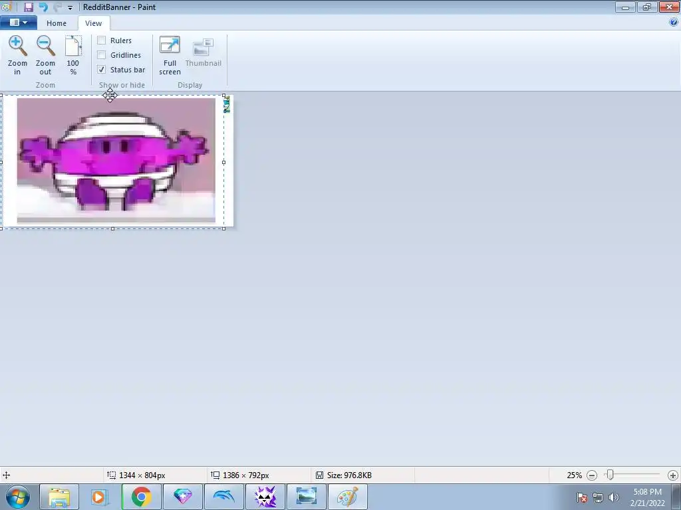Click the purple character image on canvas

(x=116, y=160)
